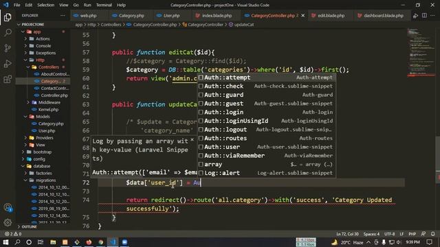The width and height of the screenshot is (440, 247).
Task: Click the feedback icon in status bar
Action: 423,234
